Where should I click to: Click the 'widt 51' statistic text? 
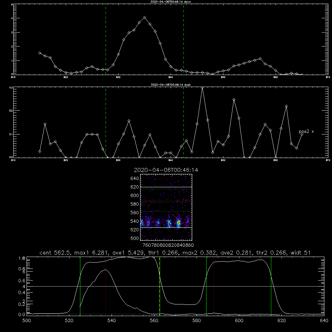pos(301,253)
